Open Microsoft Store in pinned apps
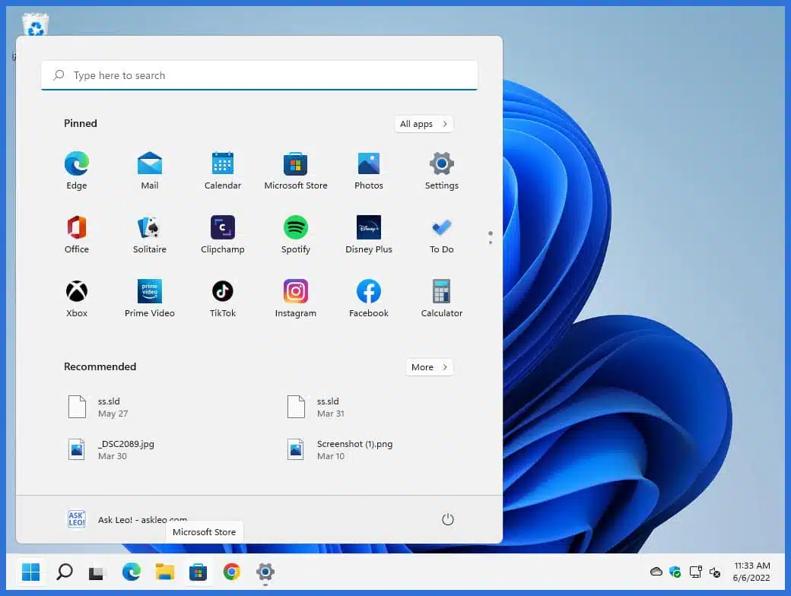 296,170
